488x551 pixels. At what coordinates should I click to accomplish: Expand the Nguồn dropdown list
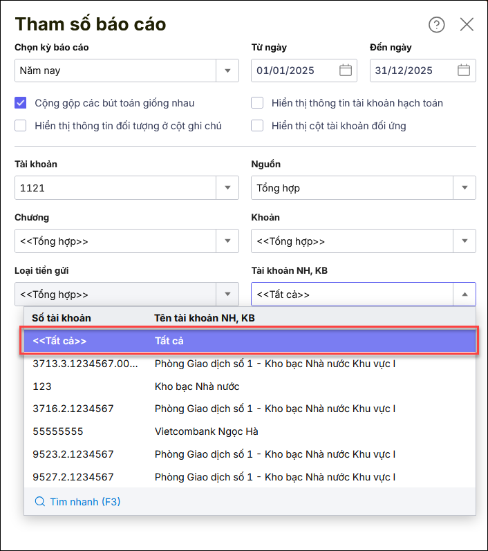click(464, 187)
